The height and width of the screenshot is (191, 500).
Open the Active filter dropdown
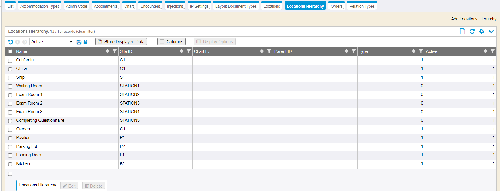tap(52, 42)
